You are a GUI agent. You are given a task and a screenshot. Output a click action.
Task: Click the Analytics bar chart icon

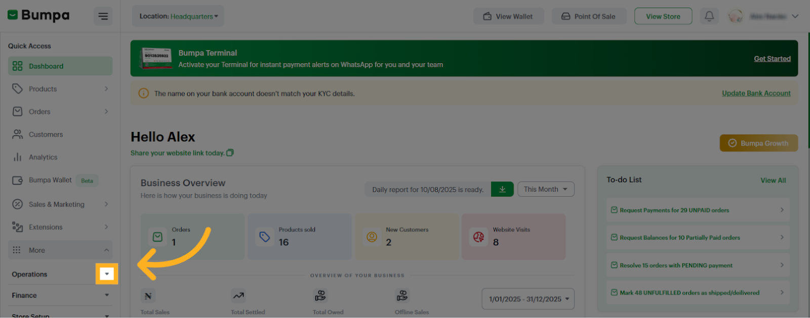click(x=18, y=157)
